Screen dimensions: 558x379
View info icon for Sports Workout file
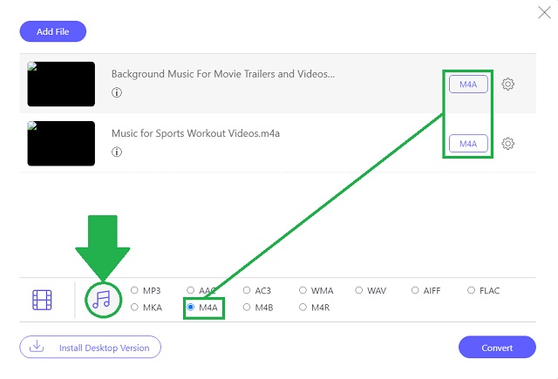tap(117, 152)
